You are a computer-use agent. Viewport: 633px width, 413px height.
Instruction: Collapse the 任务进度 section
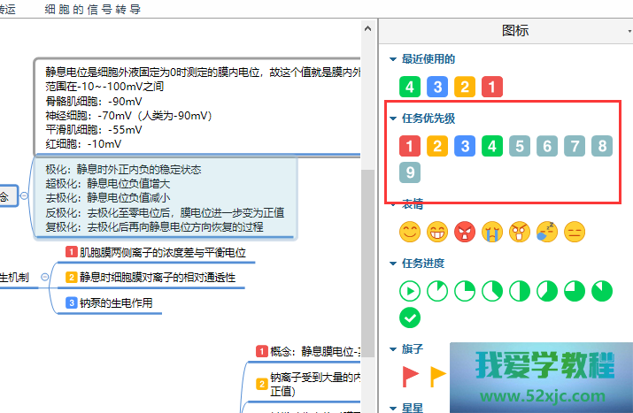[393, 264]
